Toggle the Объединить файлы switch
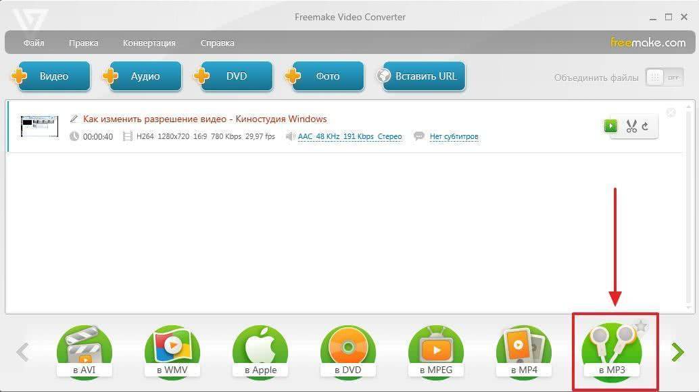 coord(665,78)
